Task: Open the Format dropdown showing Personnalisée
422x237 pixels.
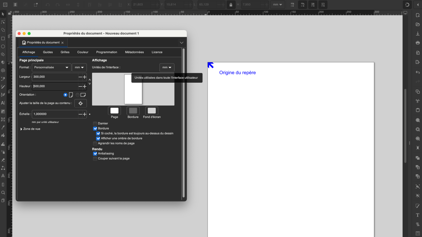Action: 51,67
